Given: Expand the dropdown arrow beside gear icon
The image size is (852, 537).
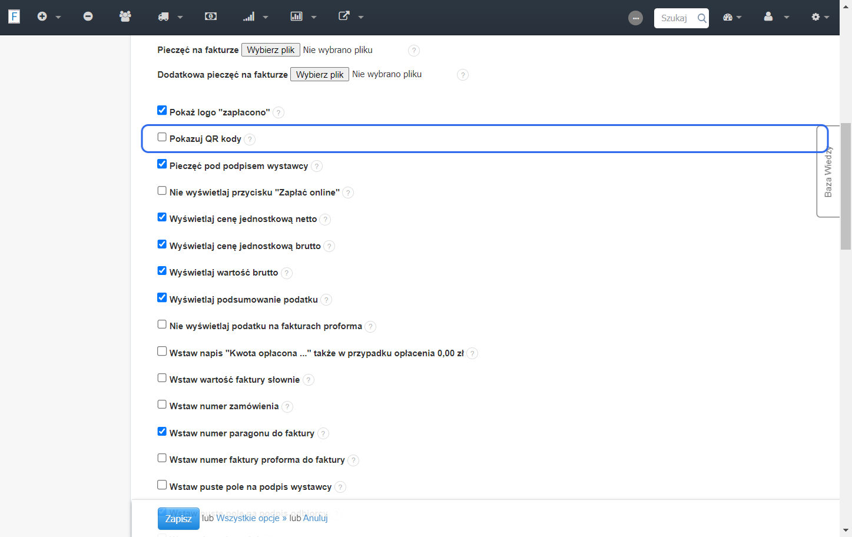Looking at the screenshot, I should pyautogui.click(x=827, y=18).
